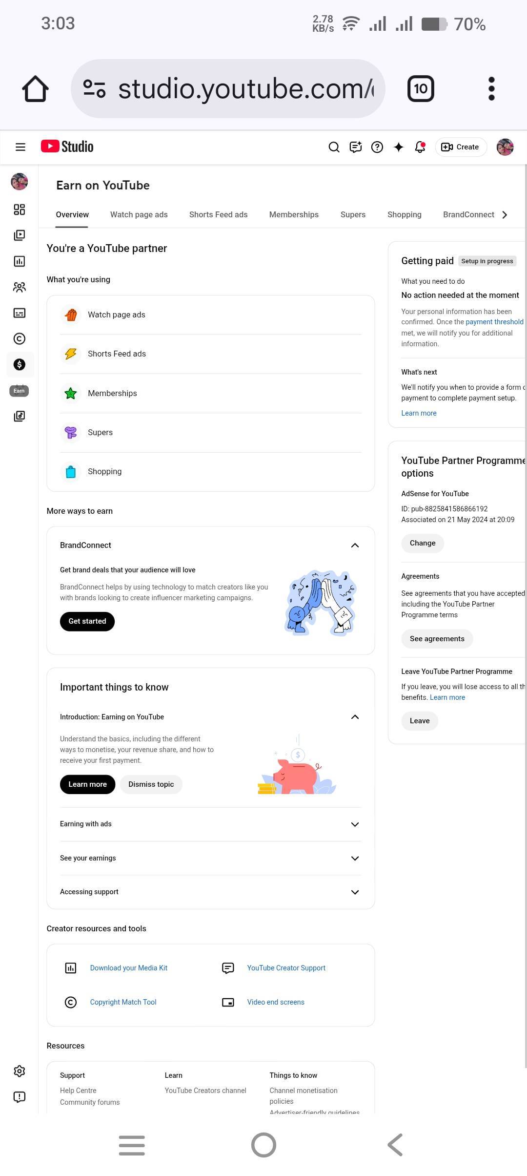Screen dimensions: 527x1176
Task: Open the Subtitles icon in sidebar
Action: [x=20, y=313]
